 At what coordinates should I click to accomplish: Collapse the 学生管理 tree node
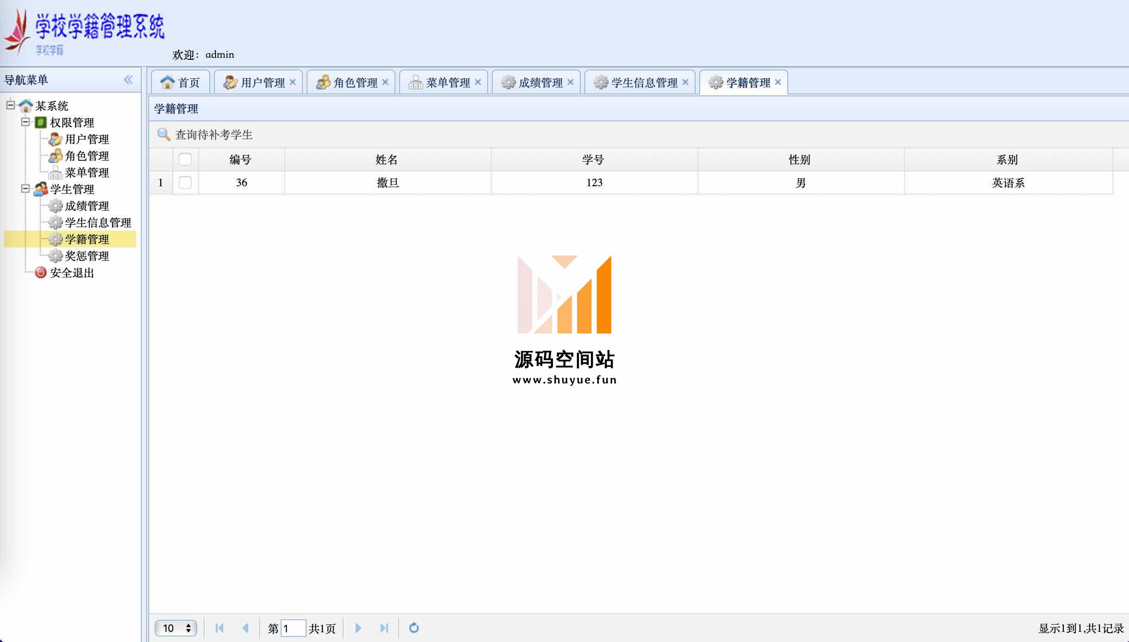[25, 189]
